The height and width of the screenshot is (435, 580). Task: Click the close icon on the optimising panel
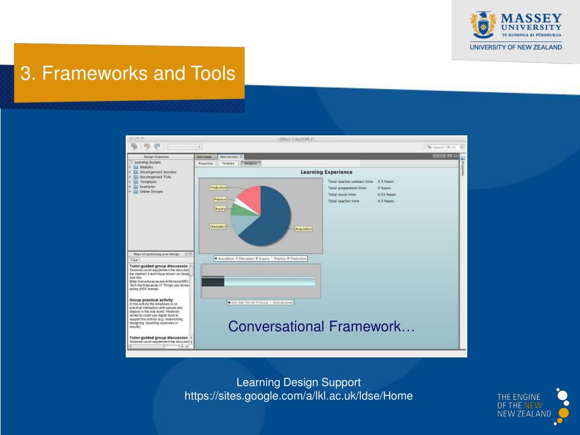pos(191,254)
